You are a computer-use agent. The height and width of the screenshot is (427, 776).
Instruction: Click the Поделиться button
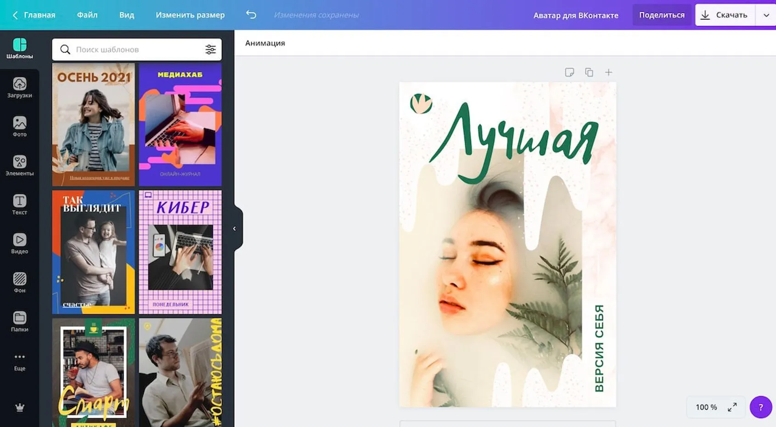coord(662,15)
